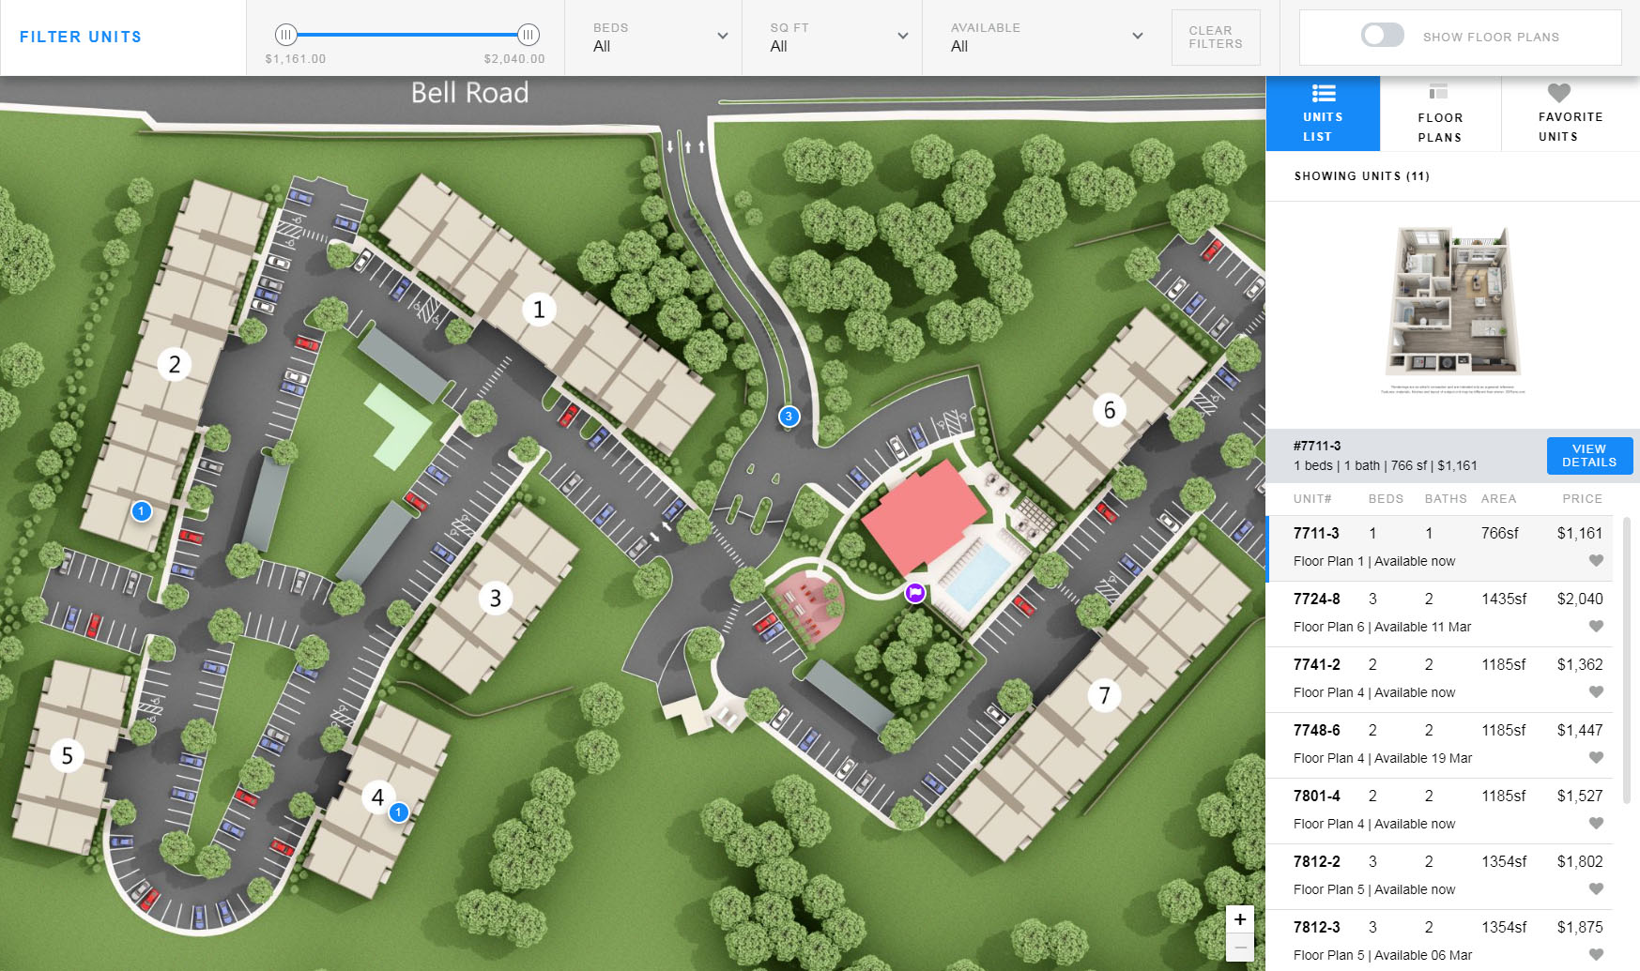Click 'Floor Plan 6 | Available 11 Mar' text

pos(1382,627)
